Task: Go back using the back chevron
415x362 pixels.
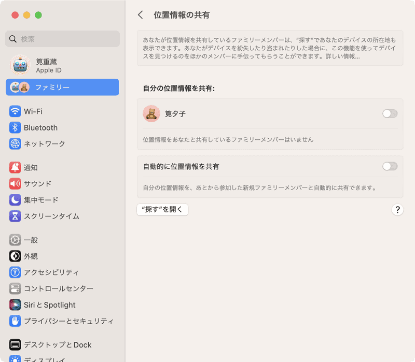Action: pos(140,15)
